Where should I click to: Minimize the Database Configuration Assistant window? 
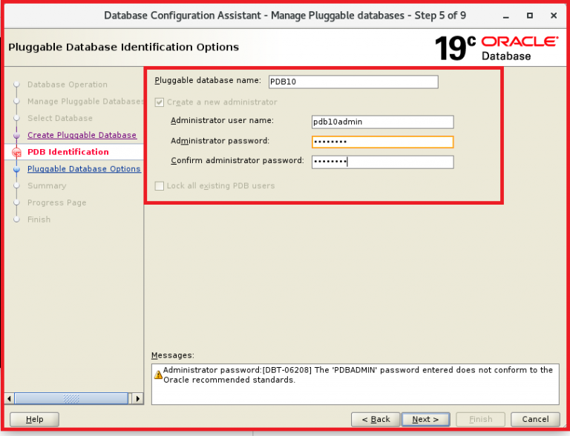pos(505,16)
